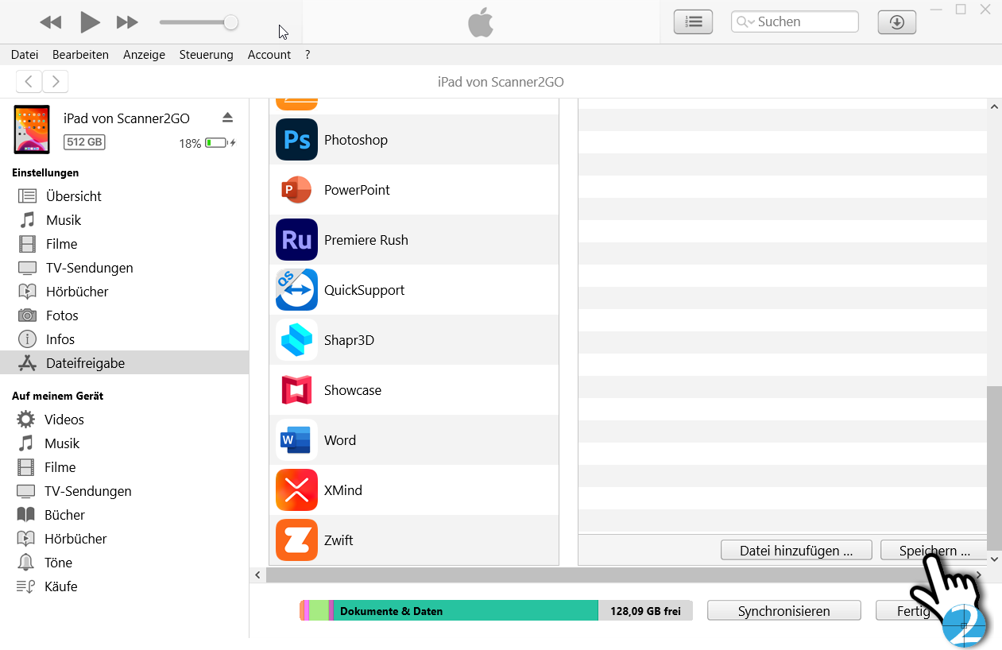Select the Shapr3D app icon
This screenshot has width=1002, height=650.
(296, 340)
